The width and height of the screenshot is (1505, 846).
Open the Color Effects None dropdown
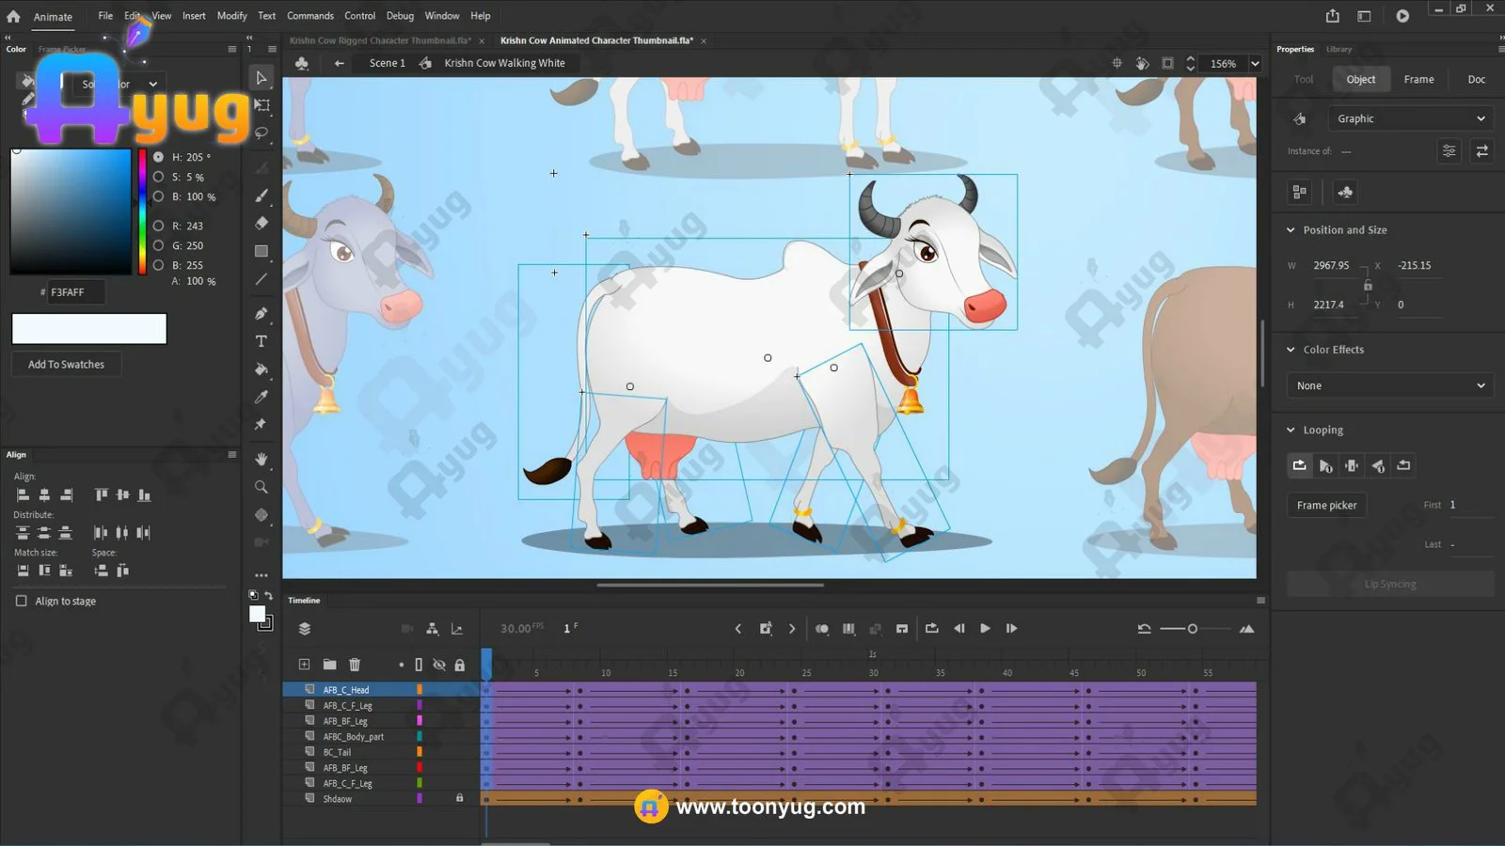[1389, 385]
